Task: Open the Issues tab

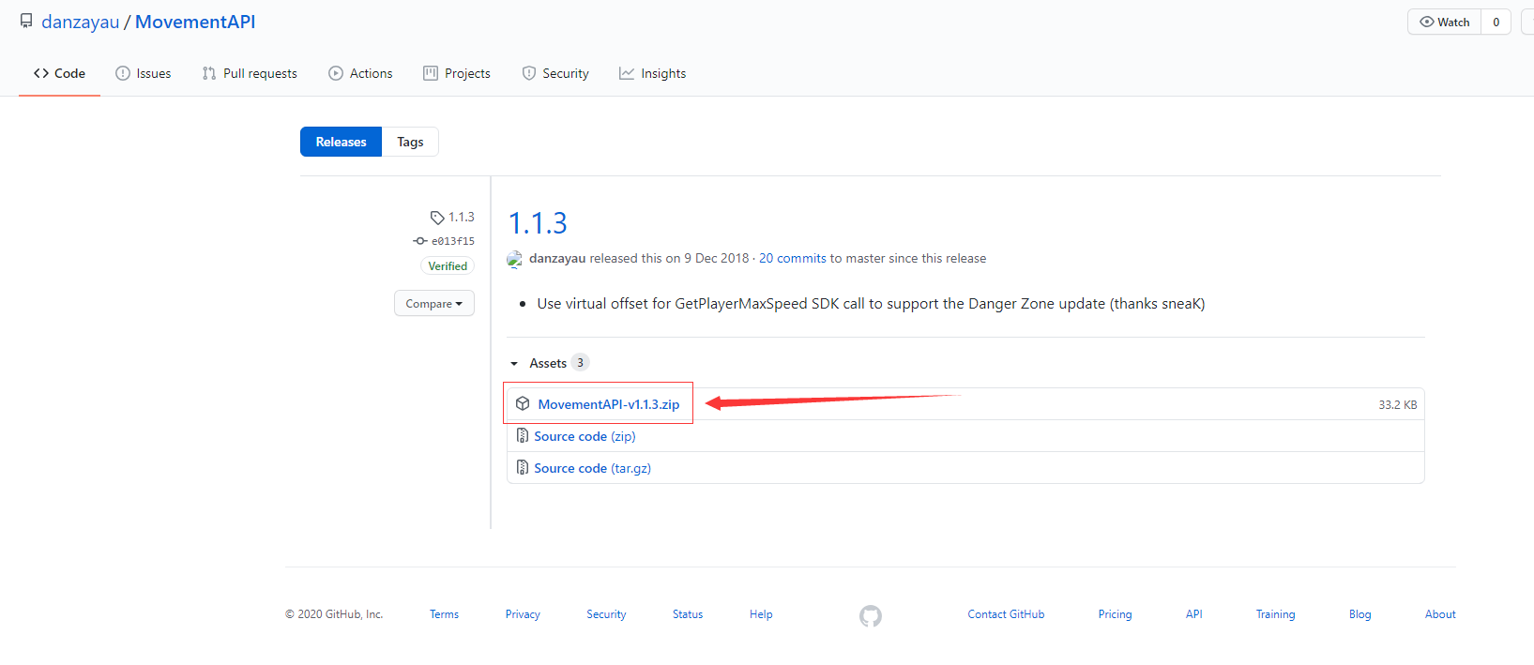Action: click(x=144, y=73)
